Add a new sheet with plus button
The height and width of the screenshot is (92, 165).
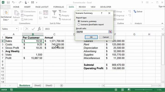61,86
